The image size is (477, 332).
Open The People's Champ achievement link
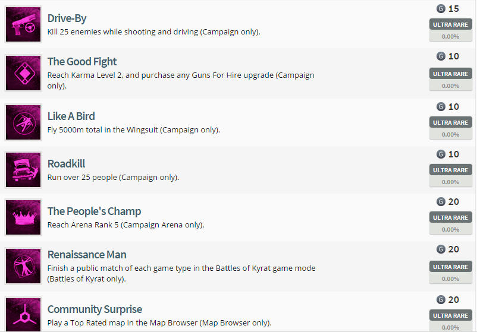click(94, 211)
